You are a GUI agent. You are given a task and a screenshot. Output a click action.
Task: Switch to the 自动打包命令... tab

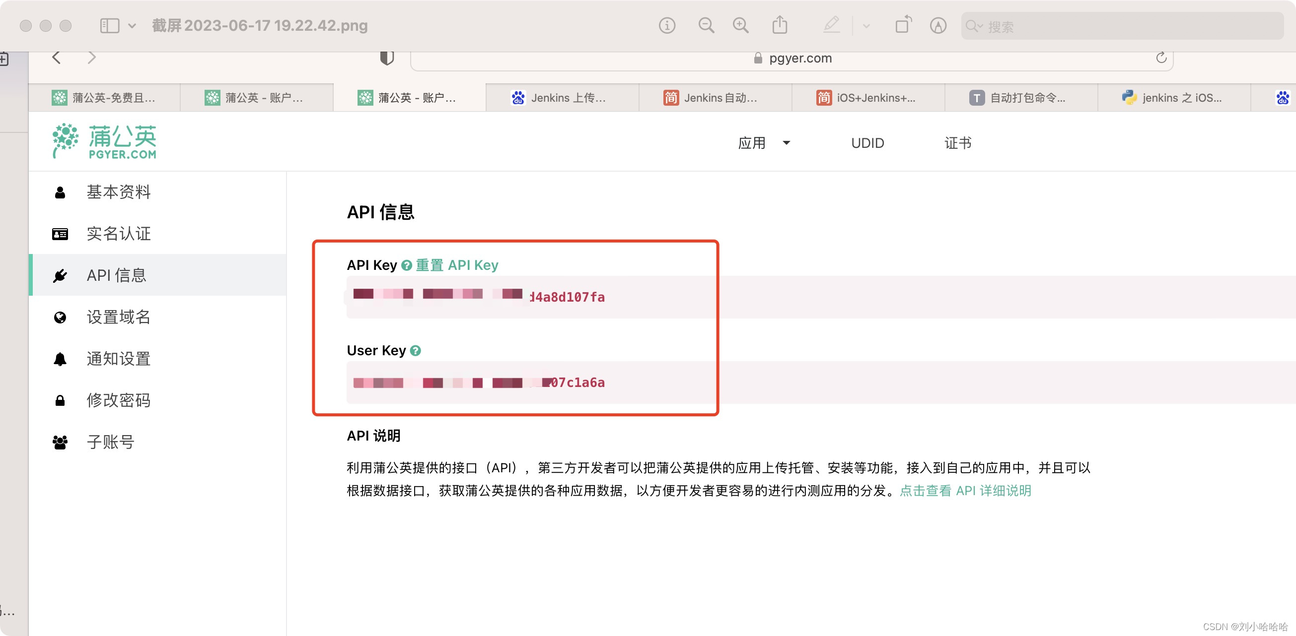click(x=1021, y=98)
